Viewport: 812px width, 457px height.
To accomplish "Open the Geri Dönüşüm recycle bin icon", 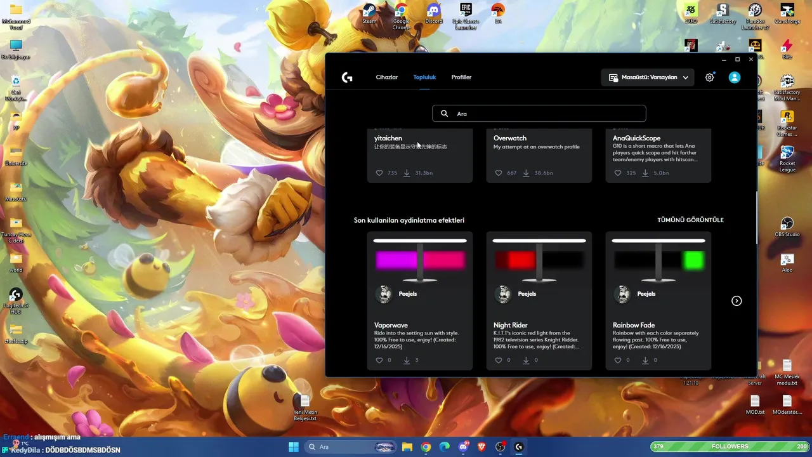I will [16, 89].
